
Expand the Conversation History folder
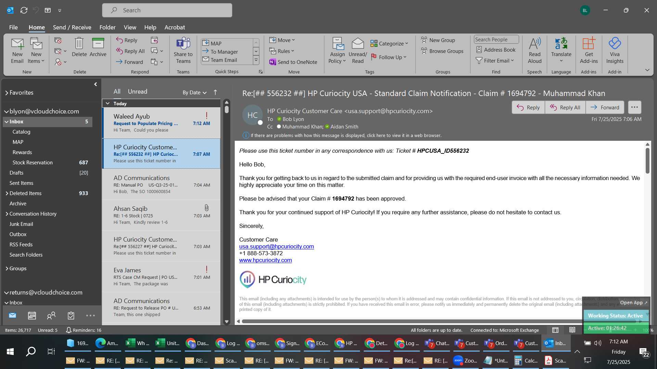pos(7,214)
